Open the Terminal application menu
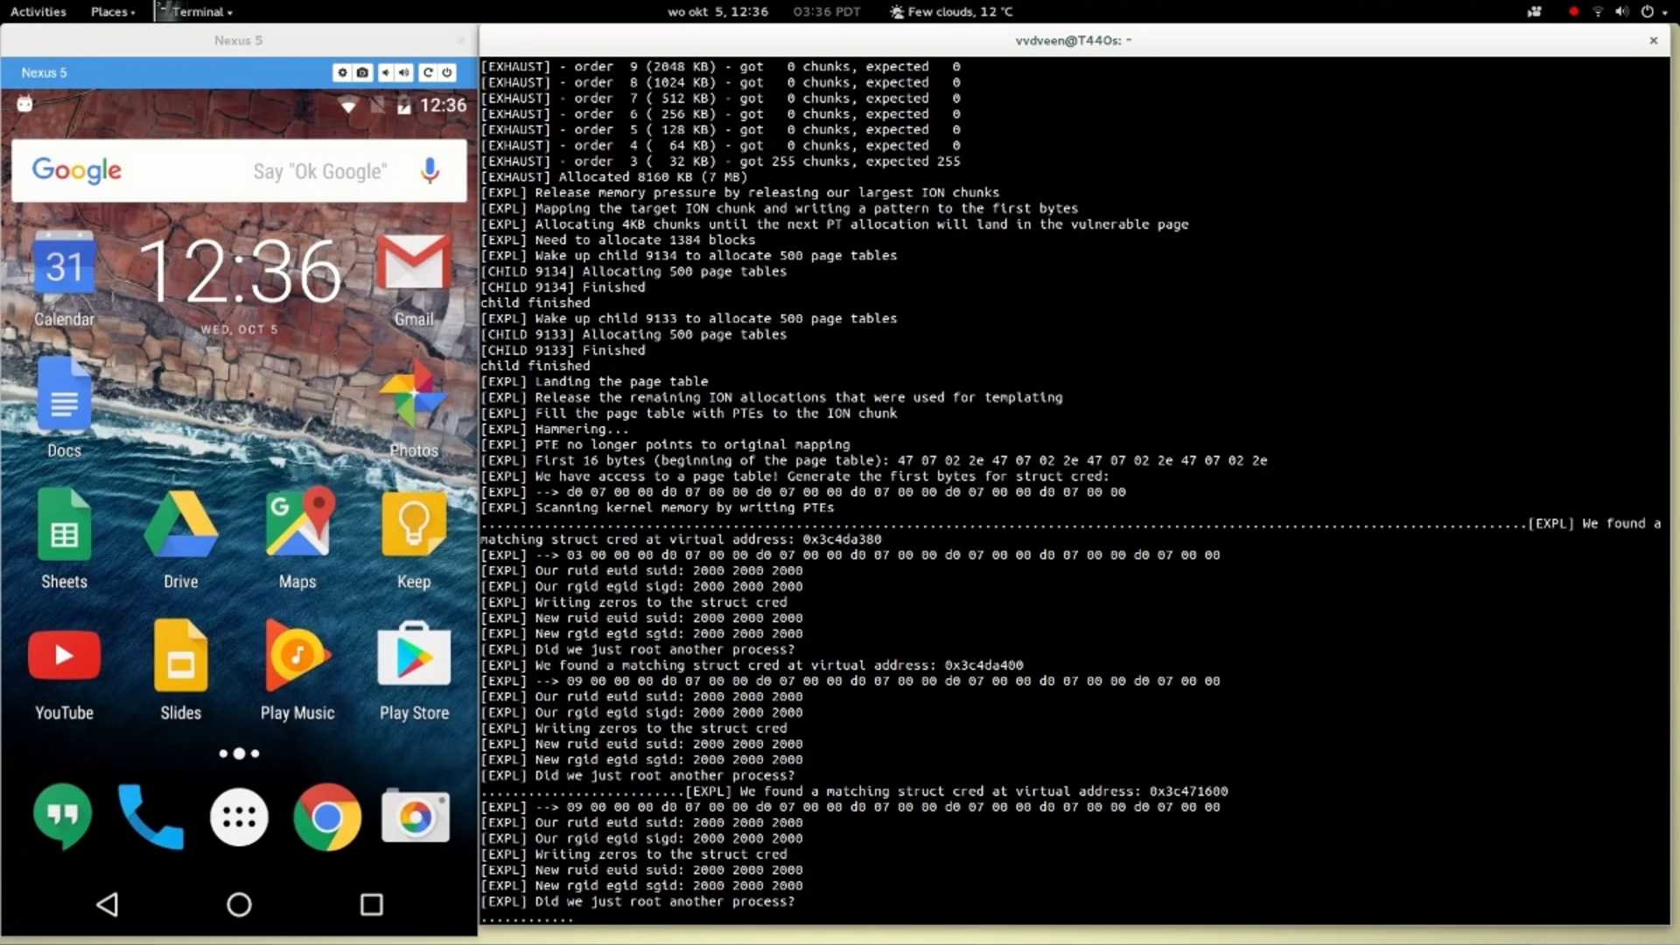This screenshot has height=945, width=1680. click(x=195, y=11)
